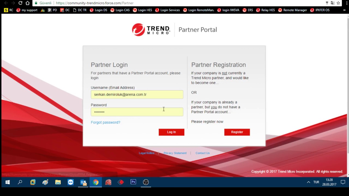This screenshot has width=349, height=196.
Task: Switch to OBS Studio in the taskbar
Action: tap(146, 182)
